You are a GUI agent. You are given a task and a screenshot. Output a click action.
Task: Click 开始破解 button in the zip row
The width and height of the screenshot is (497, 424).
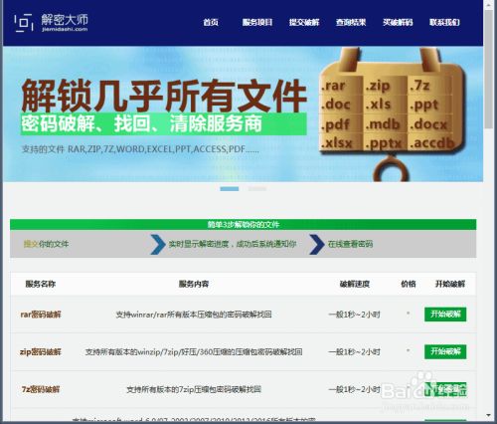(445, 351)
